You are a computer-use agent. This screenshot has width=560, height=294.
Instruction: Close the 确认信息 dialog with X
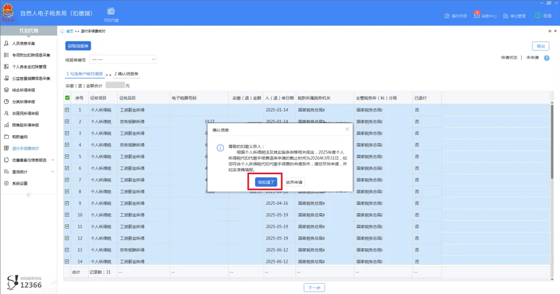point(347,129)
